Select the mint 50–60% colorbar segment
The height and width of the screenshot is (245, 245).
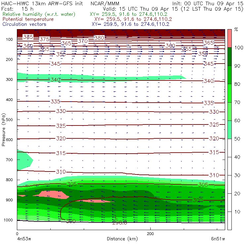tap(229, 130)
